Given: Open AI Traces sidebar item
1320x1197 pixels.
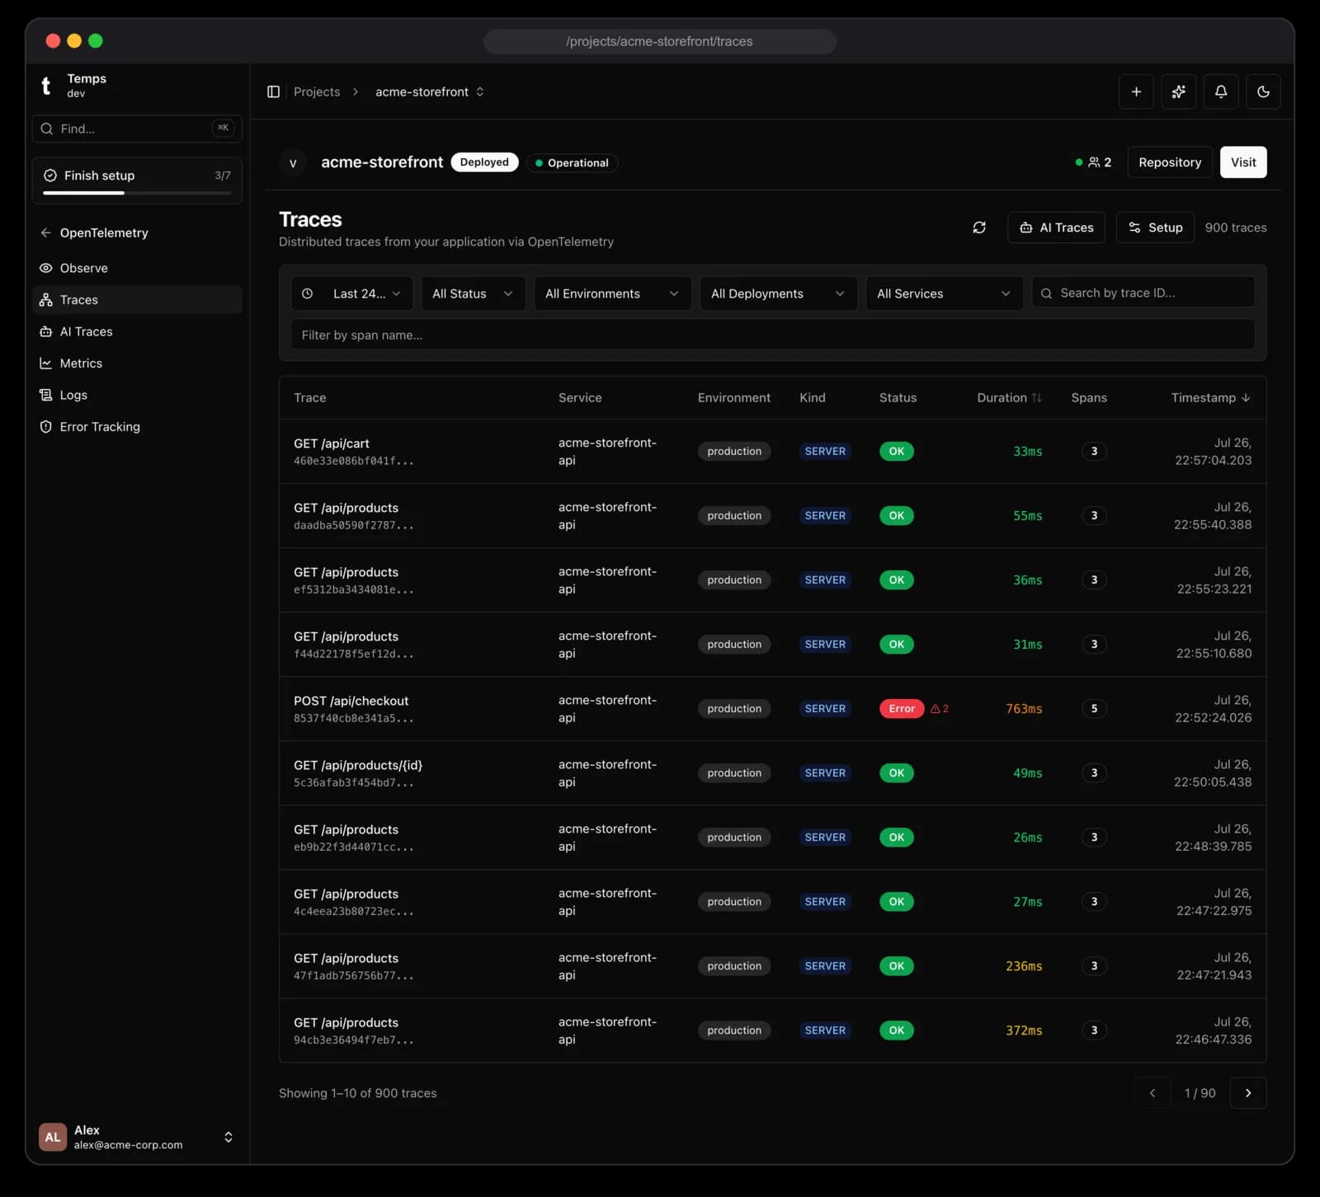Looking at the screenshot, I should [x=137, y=331].
